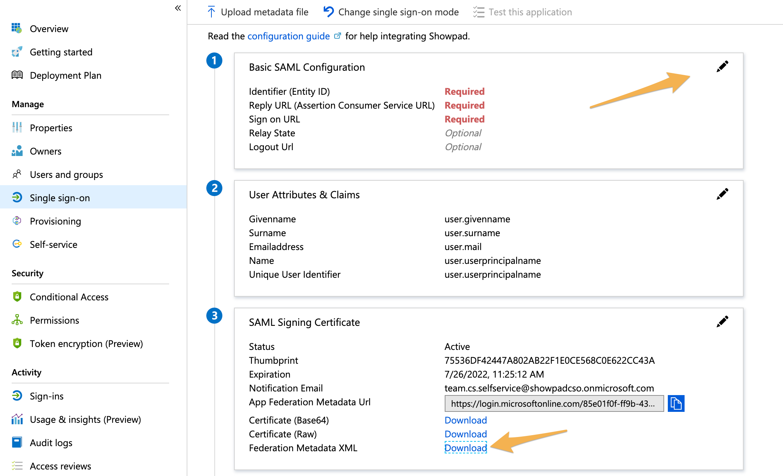Select Properties in the Manage section
The image size is (783, 476).
[51, 128]
